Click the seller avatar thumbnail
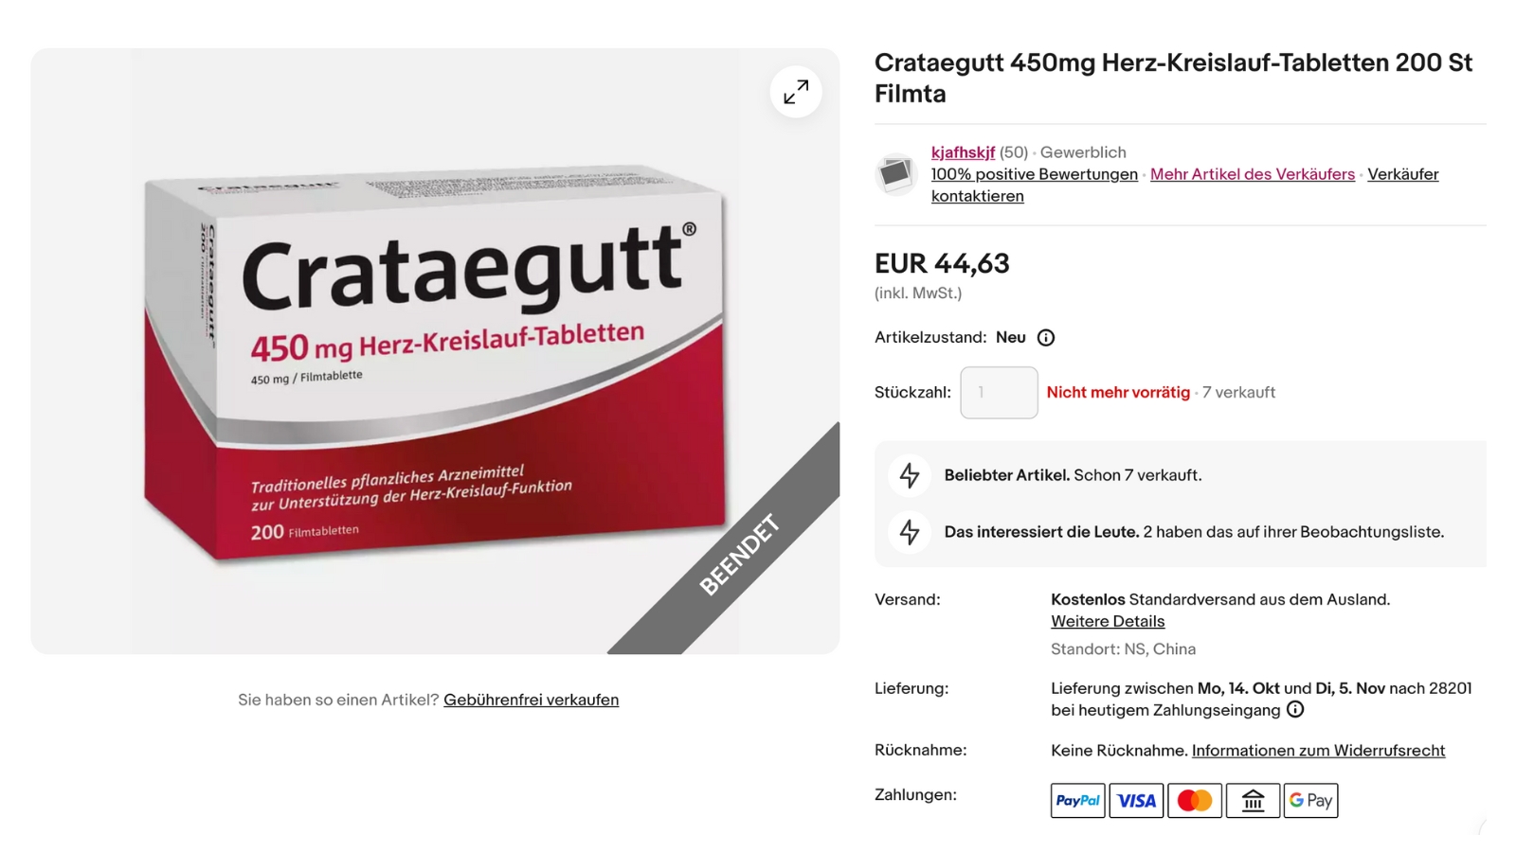This screenshot has width=1516, height=852. pos(895,174)
